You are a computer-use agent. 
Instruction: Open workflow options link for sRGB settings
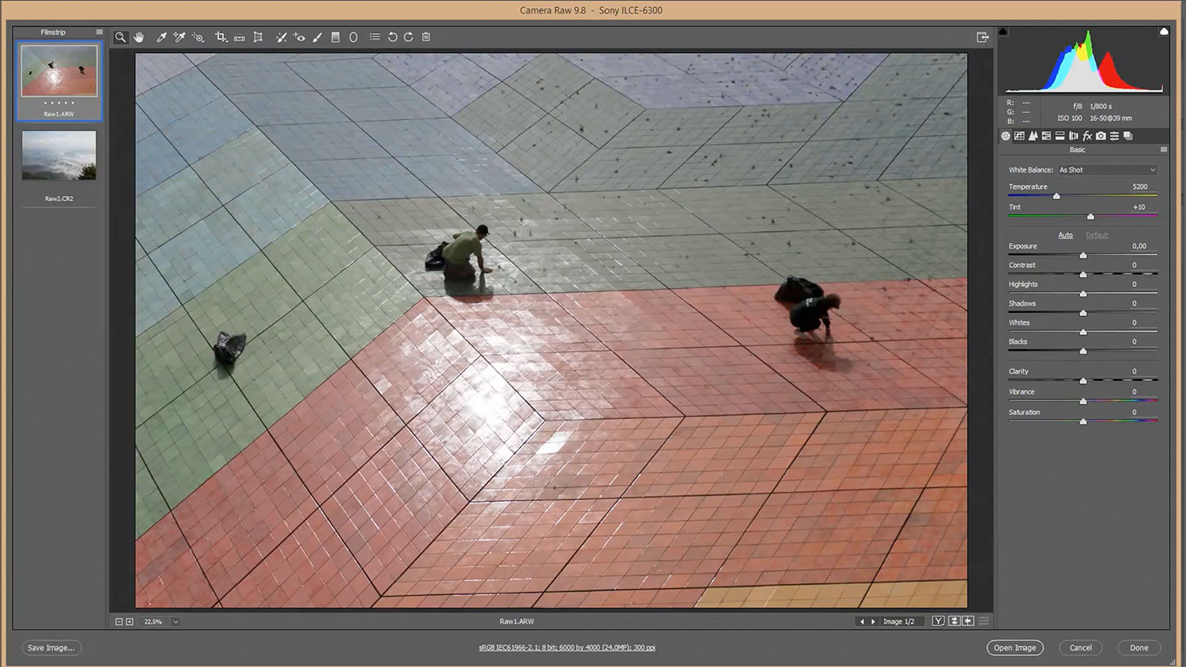tap(566, 648)
